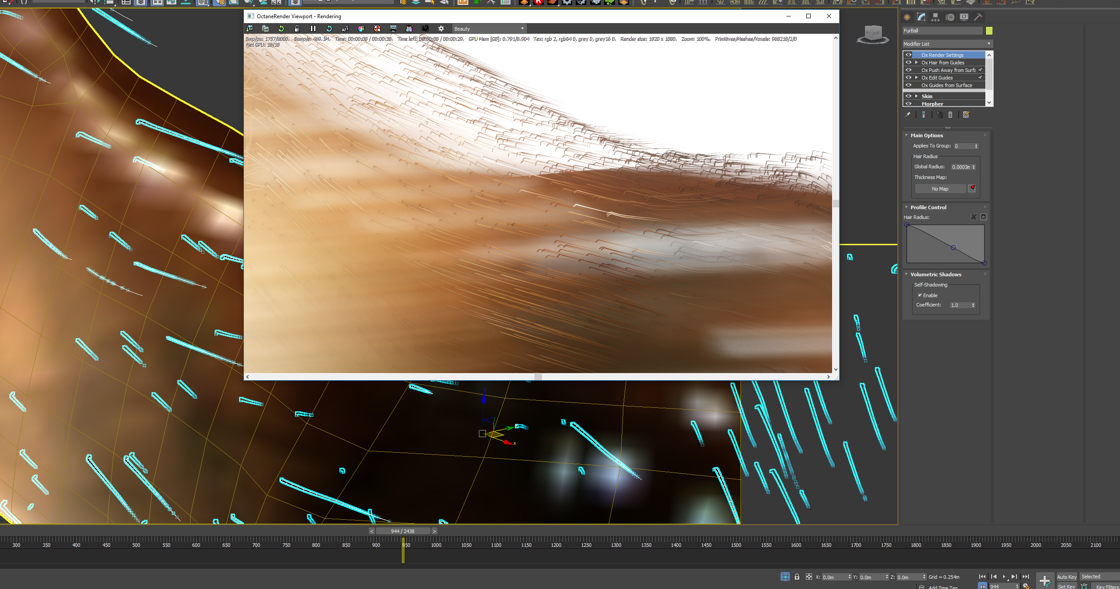Click the autofocus picker (AF) icon
This screenshot has height=589, width=1120.
[345, 28]
